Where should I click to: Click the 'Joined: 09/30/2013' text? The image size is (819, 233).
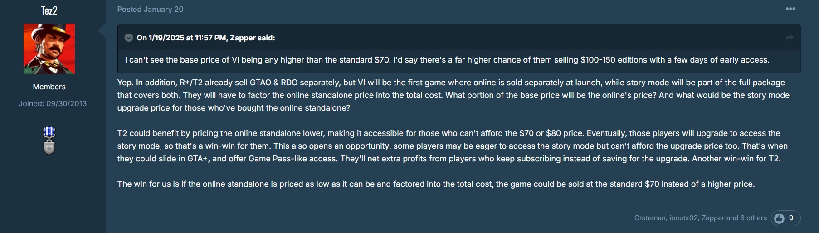coord(53,103)
